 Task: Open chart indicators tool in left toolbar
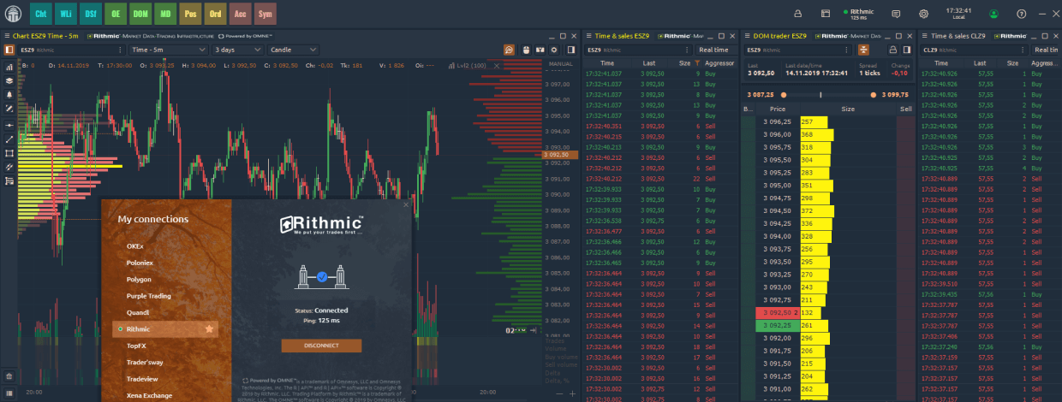click(9, 66)
